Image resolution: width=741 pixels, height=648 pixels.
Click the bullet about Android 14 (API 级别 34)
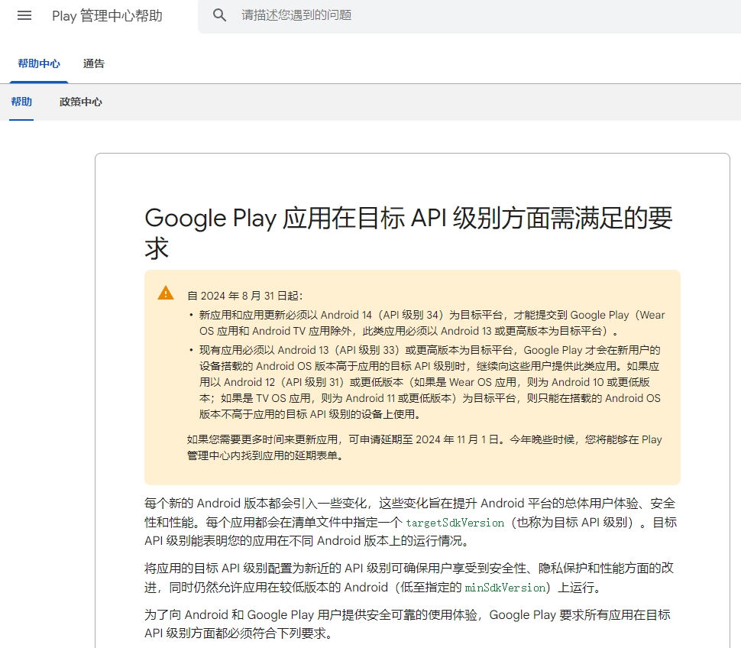coord(432,322)
